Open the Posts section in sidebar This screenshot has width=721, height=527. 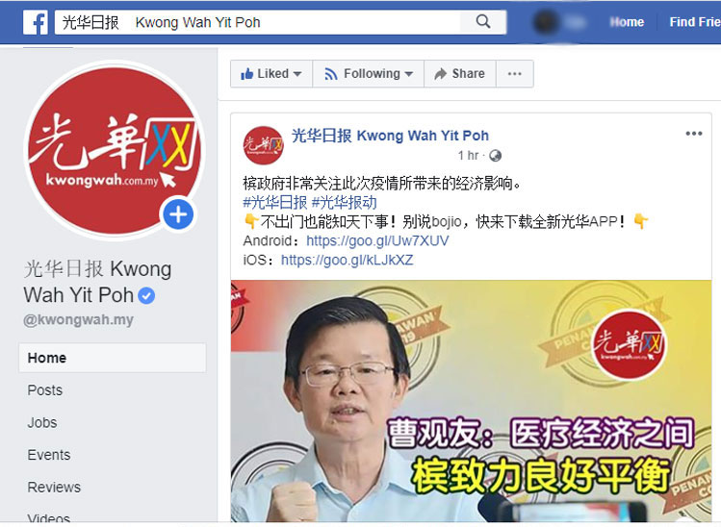coord(45,390)
